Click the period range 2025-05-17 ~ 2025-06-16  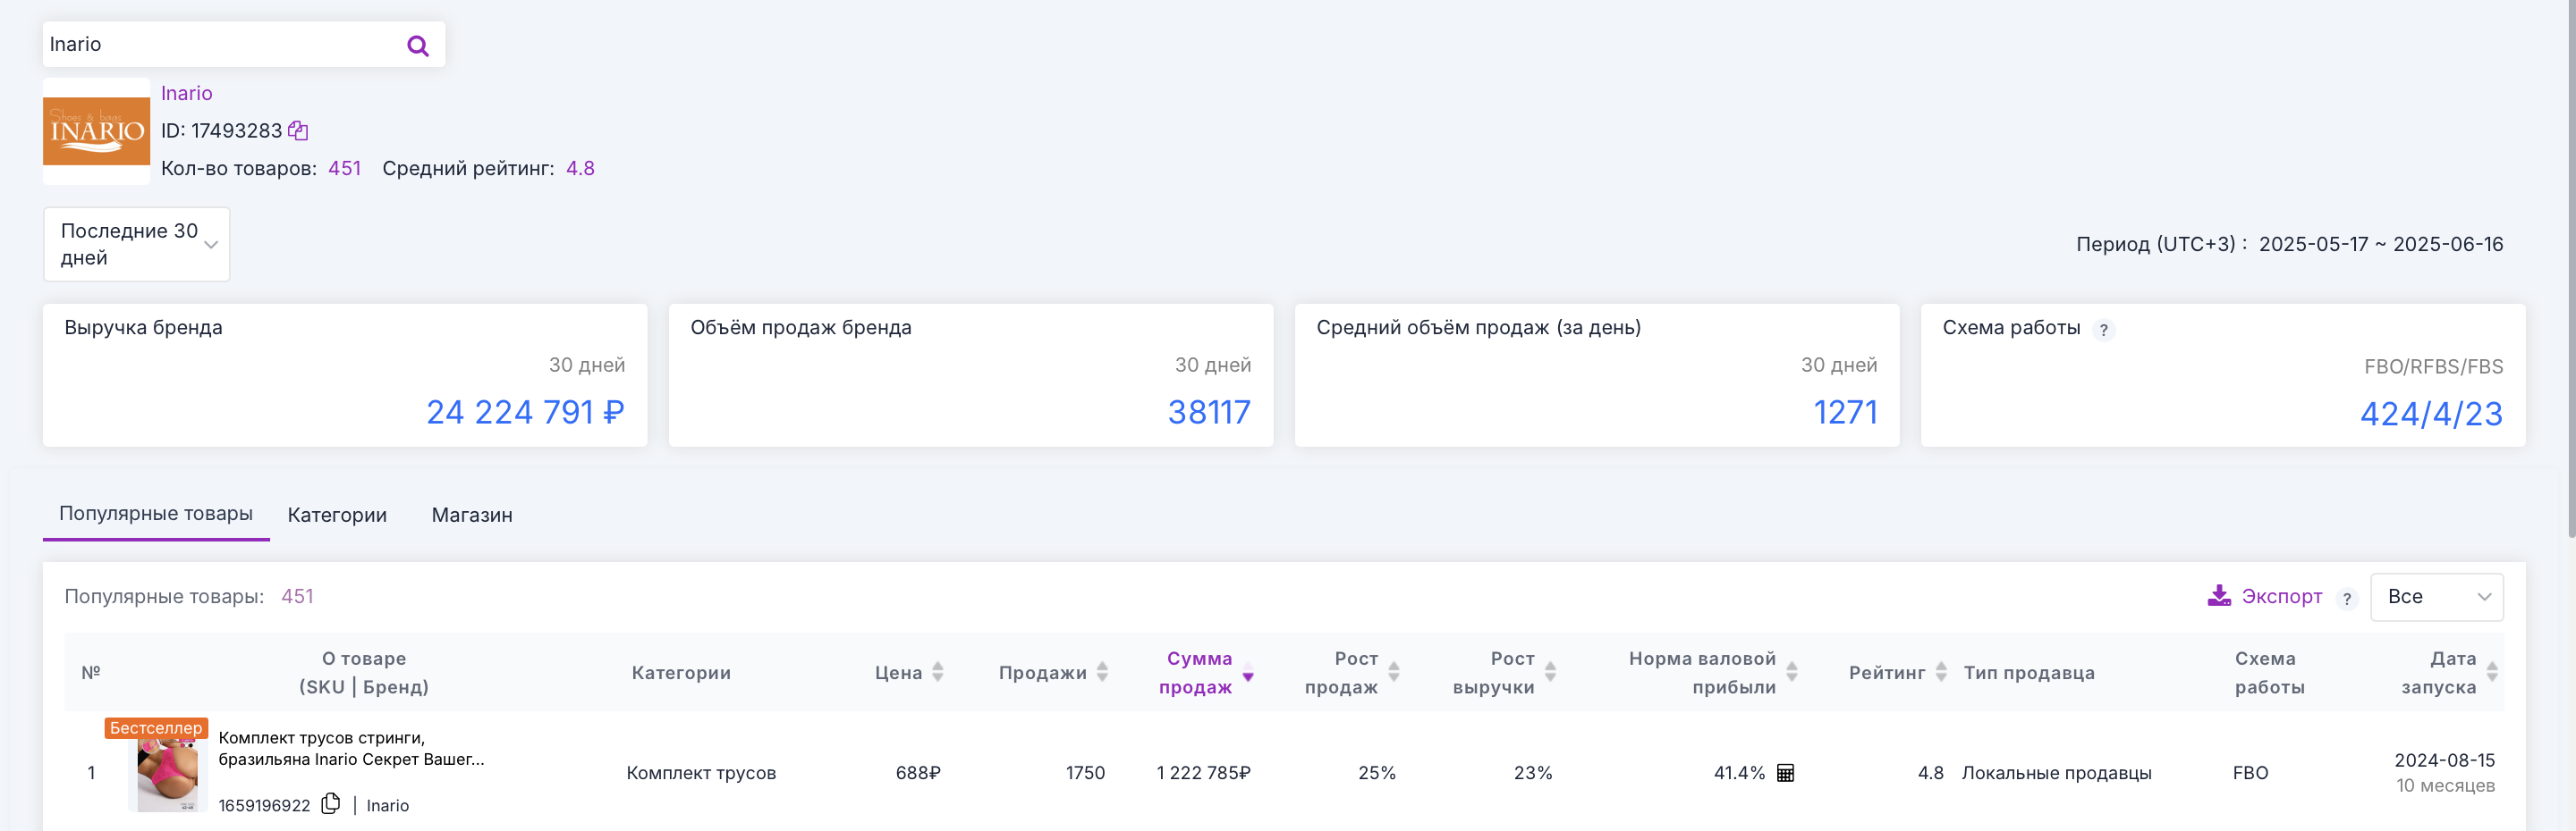tap(2381, 245)
